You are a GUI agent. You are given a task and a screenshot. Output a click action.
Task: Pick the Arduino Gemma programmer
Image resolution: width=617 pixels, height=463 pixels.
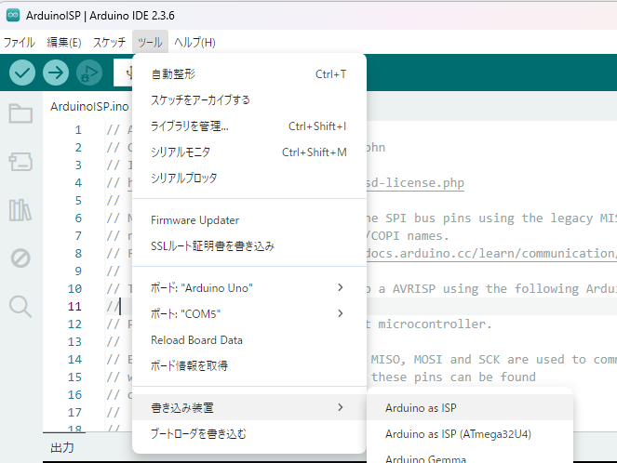pyautogui.click(x=419, y=457)
